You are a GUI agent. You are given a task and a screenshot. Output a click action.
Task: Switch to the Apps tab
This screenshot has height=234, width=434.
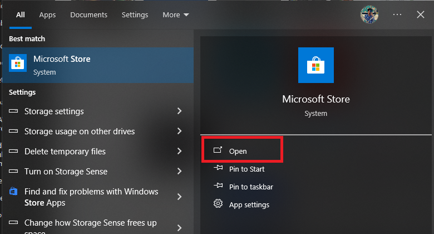[x=47, y=15]
